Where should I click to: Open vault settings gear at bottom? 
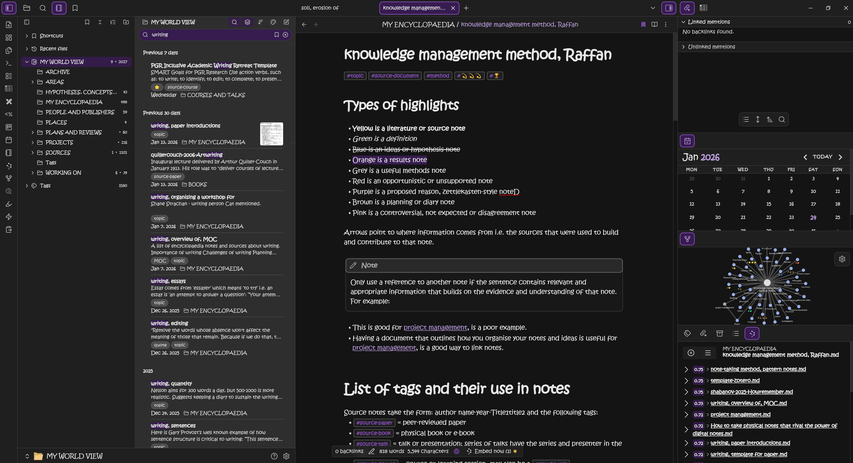[x=286, y=456]
